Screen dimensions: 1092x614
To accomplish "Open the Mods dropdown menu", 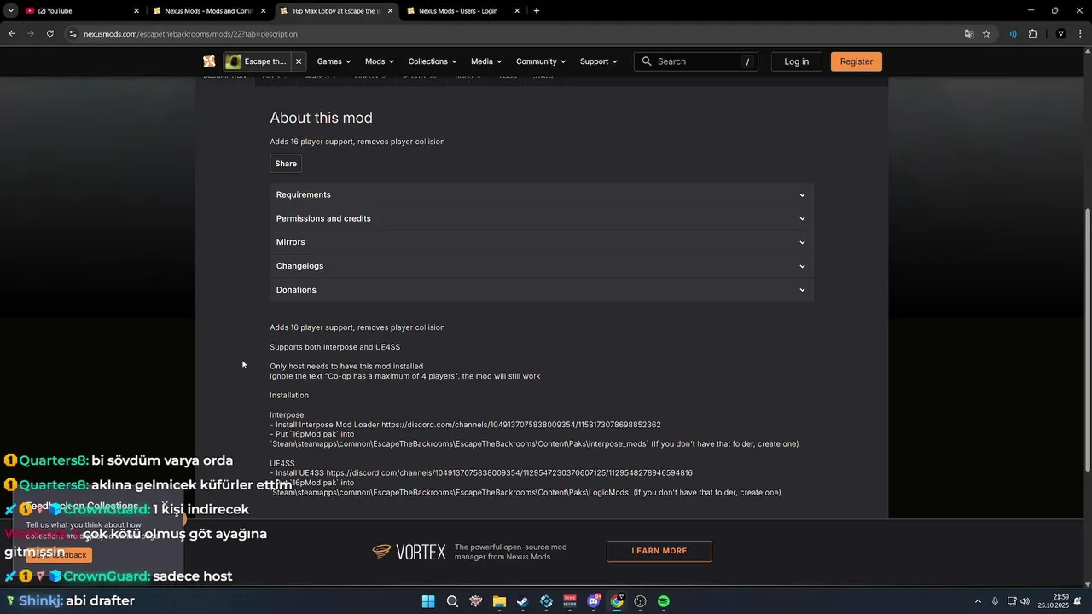I will (380, 61).
